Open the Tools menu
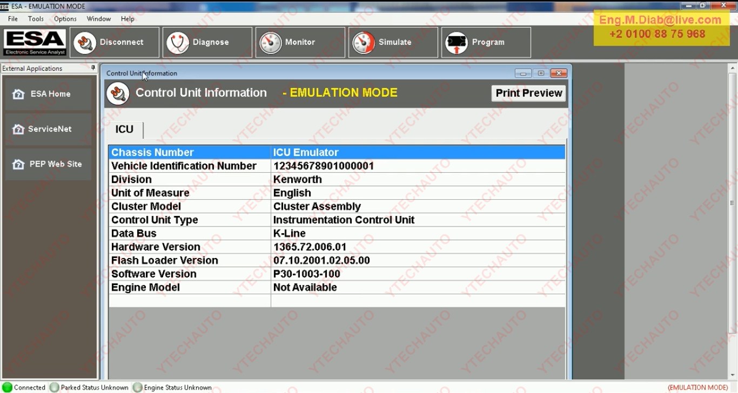 [36, 18]
